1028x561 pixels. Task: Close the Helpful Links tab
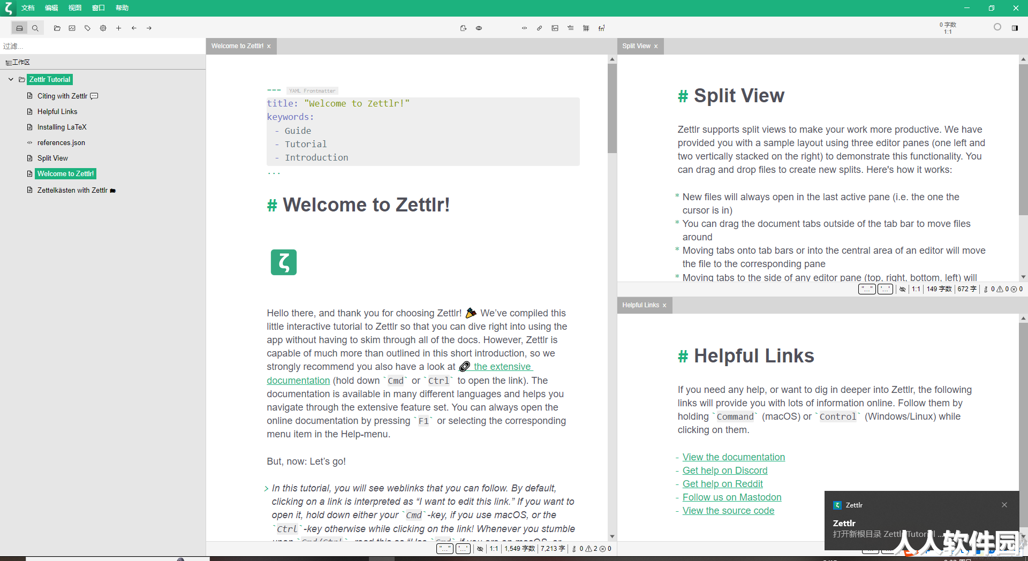coord(664,306)
